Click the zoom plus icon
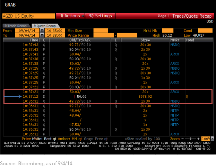Screen dimensions: 216x168 pos(198,139)
